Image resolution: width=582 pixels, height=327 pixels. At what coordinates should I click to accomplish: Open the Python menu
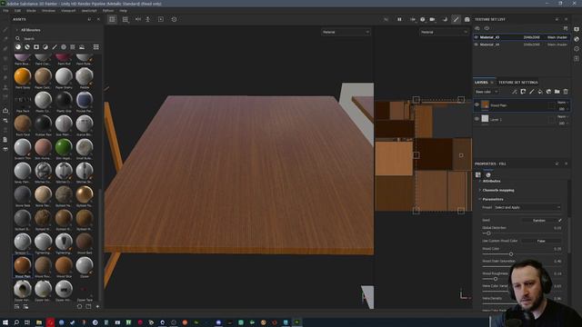tap(108, 11)
